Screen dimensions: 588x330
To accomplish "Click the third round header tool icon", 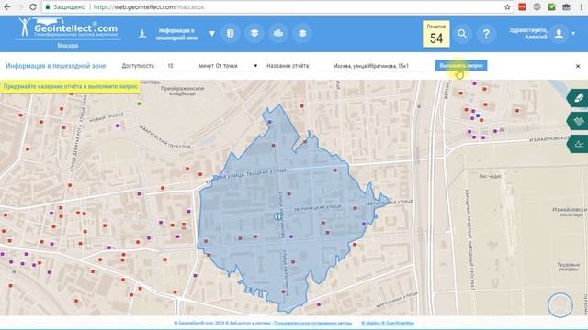I will (278, 33).
